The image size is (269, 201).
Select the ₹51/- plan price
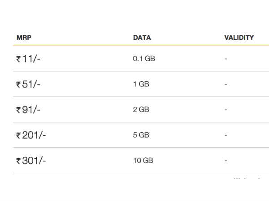[28, 84]
